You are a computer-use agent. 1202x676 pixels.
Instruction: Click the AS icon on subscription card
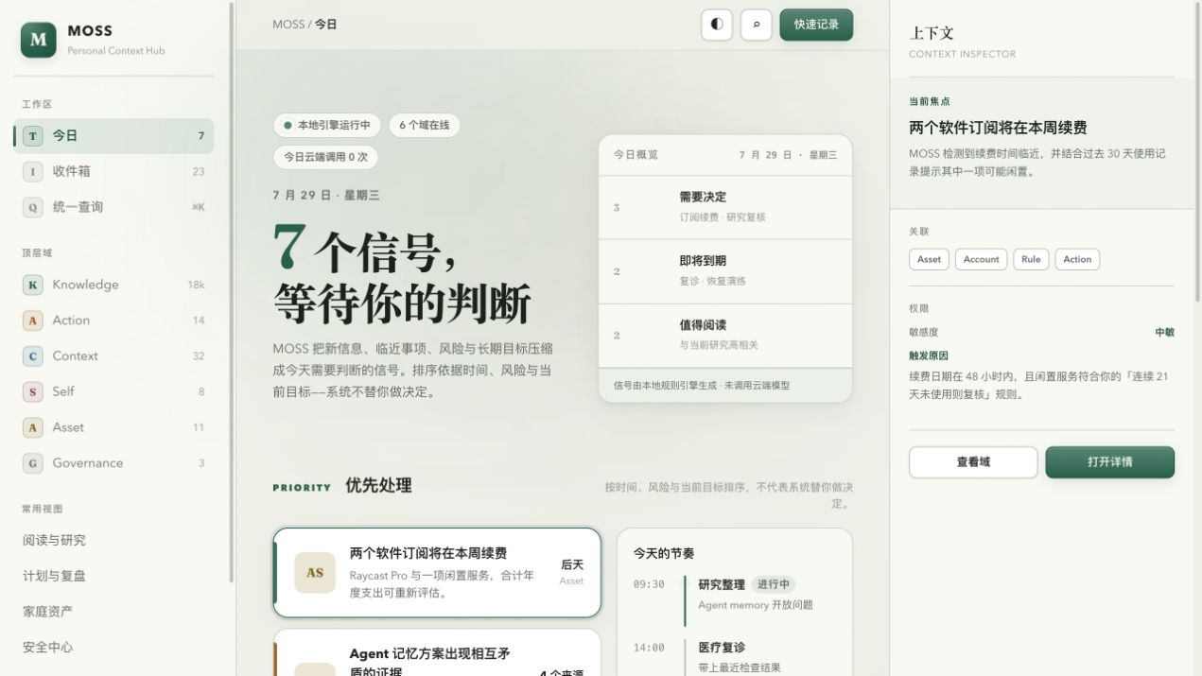pyautogui.click(x=315, y=573)
